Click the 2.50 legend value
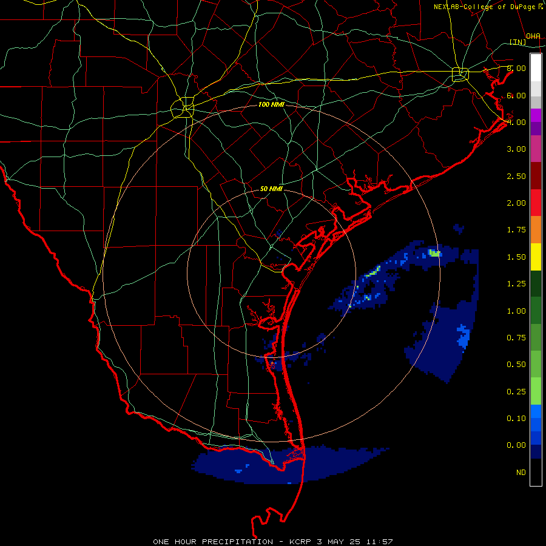The height and width of the screenshot is (546, 546). pyautogui.click(x=516, y=176)
